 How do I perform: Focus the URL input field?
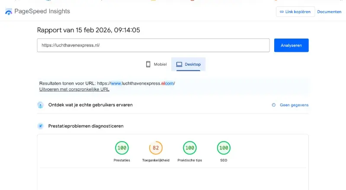[x=154, y=45]
